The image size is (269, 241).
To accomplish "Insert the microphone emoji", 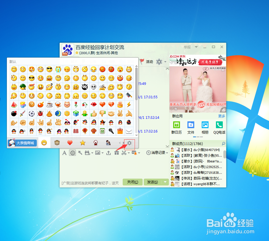I will pyautogui.click(x=111, y=131).
